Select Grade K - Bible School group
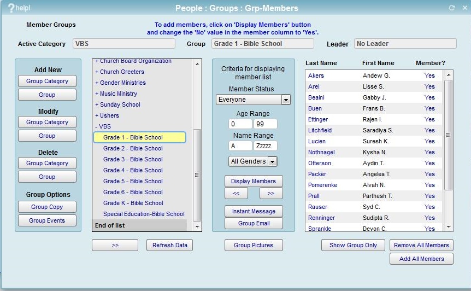Image resolution: width=471 pixels, height=291 pixels. click(133, 203)
